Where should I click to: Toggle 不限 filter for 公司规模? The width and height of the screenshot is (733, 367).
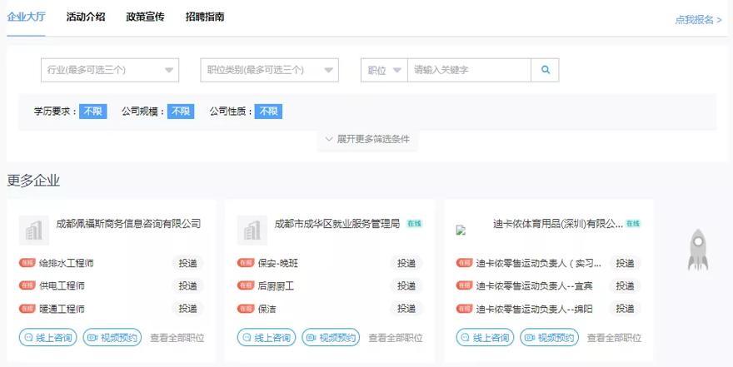click(x=181, y=112)
